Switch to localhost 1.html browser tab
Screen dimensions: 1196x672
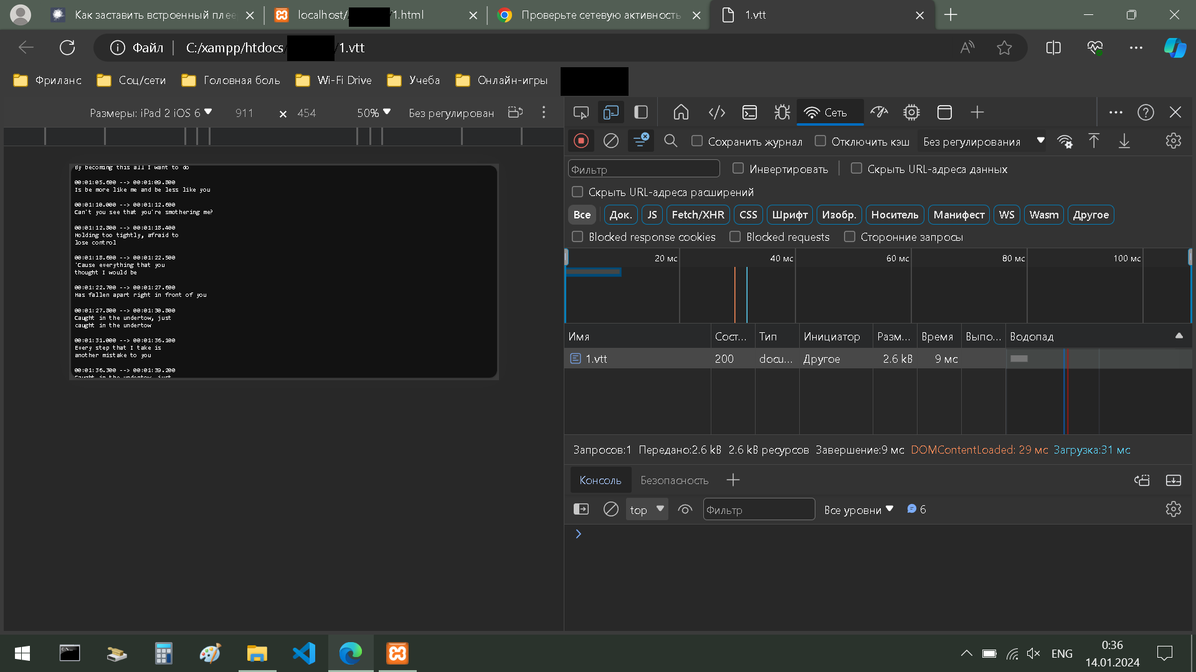click(376, 16)
